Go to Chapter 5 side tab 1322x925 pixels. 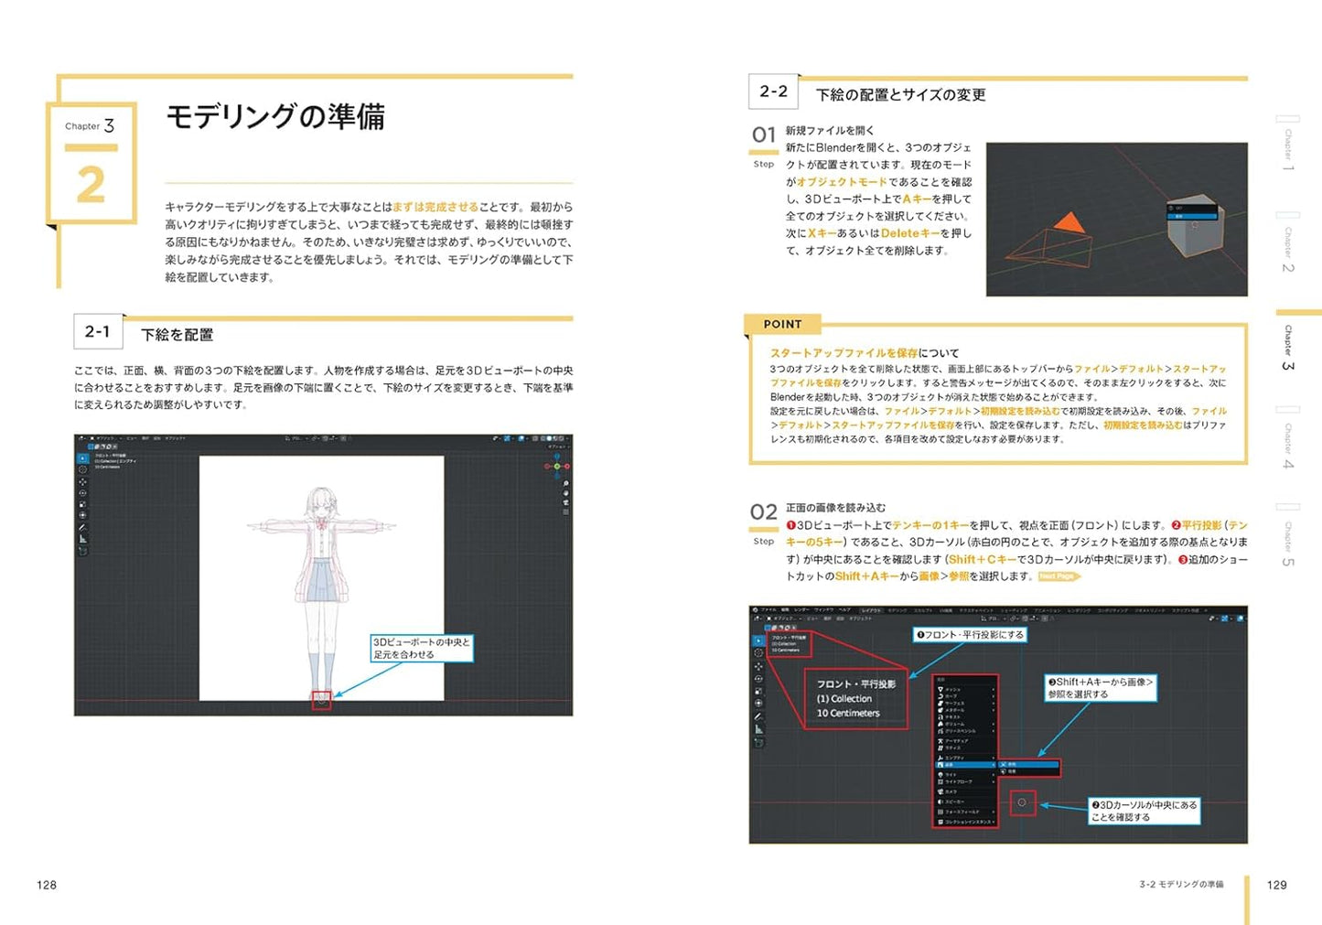(1288, 540)
